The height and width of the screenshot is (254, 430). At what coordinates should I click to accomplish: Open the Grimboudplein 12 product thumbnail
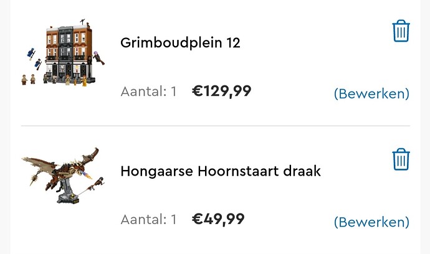(64, 55)
